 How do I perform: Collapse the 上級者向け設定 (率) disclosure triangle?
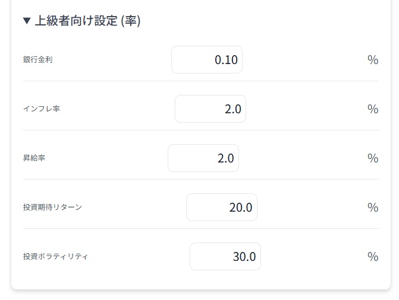pyautogui.click(x=27, y=21)
